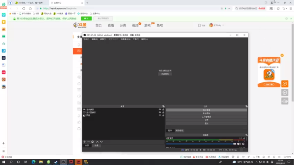This screenshot has height=165, width=294.
Task: Click the orange Douyu app download icon
Action: [x=269, y=75]
